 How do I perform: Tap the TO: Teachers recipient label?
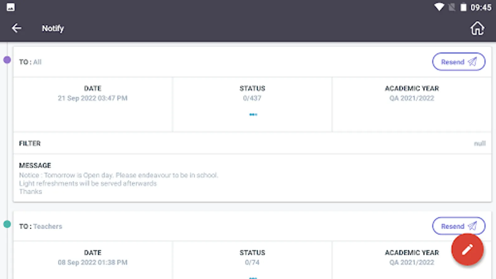tap(41, 226)
